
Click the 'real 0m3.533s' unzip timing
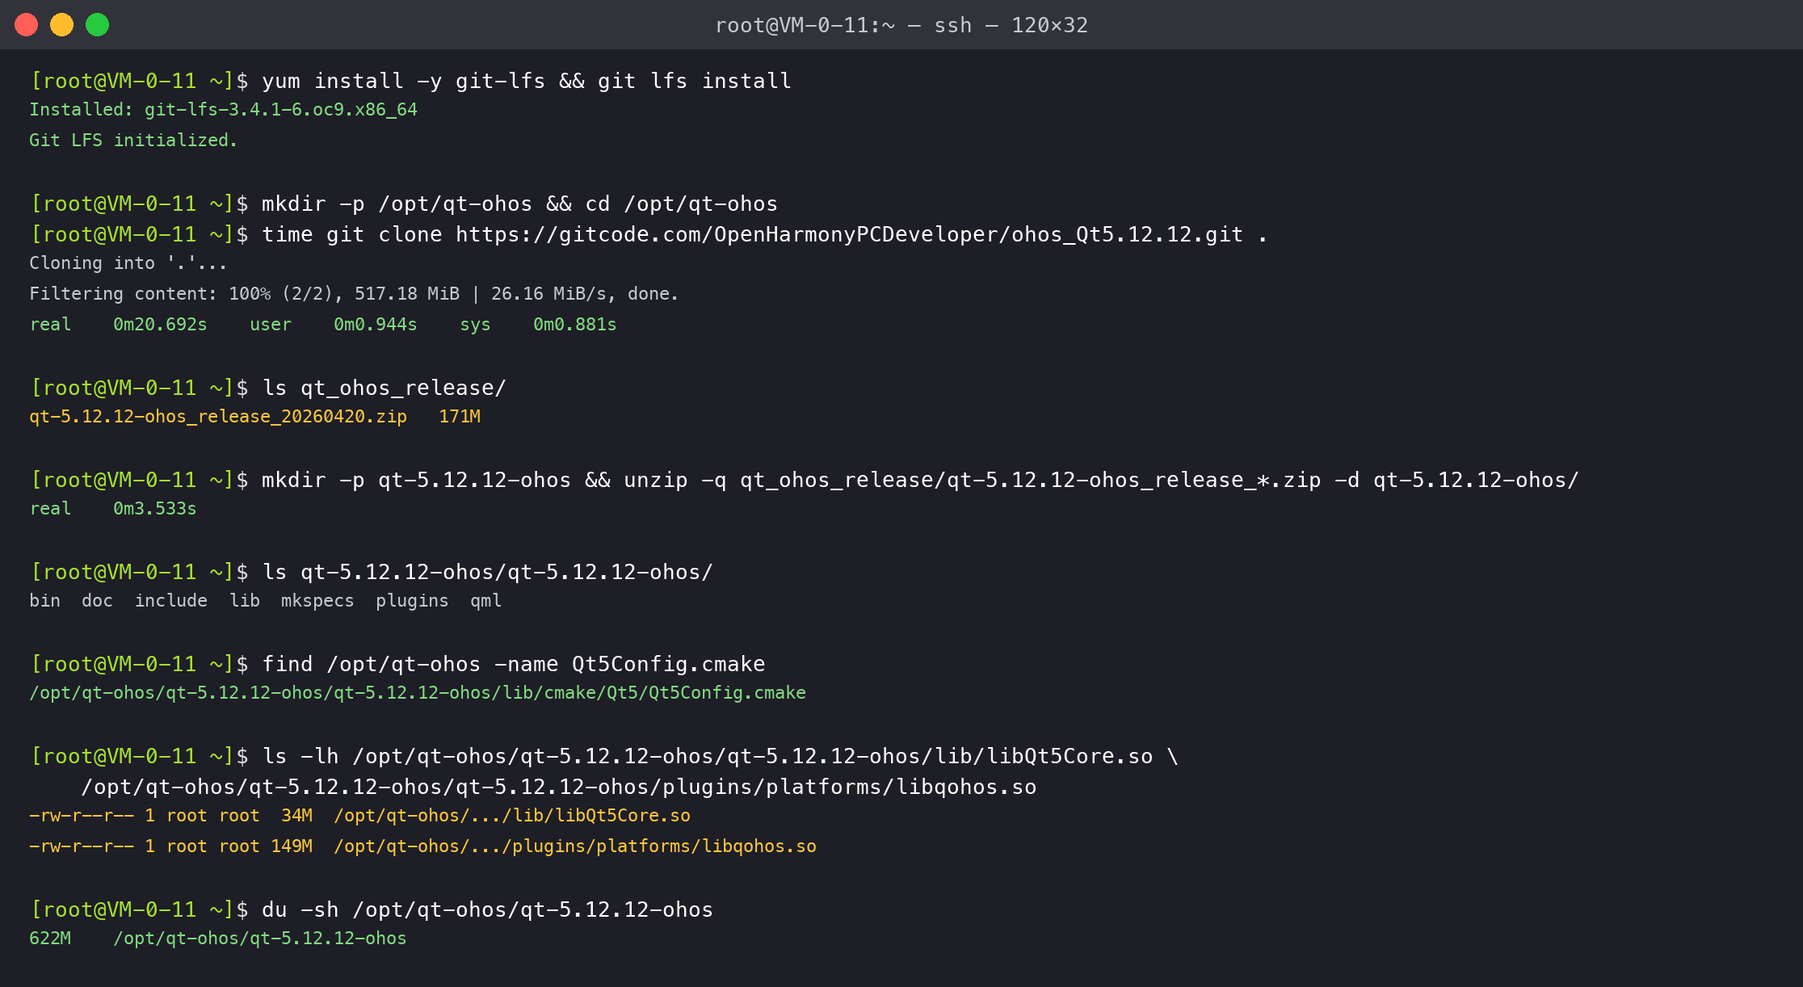pos(113,509)
